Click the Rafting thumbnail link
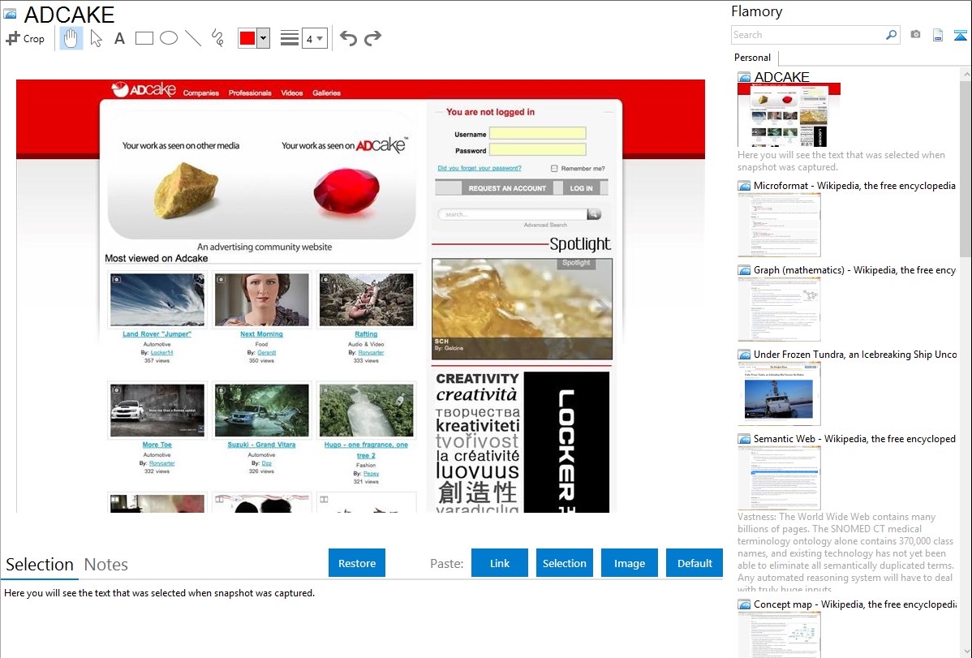972x658 pixels. [366, 333]
